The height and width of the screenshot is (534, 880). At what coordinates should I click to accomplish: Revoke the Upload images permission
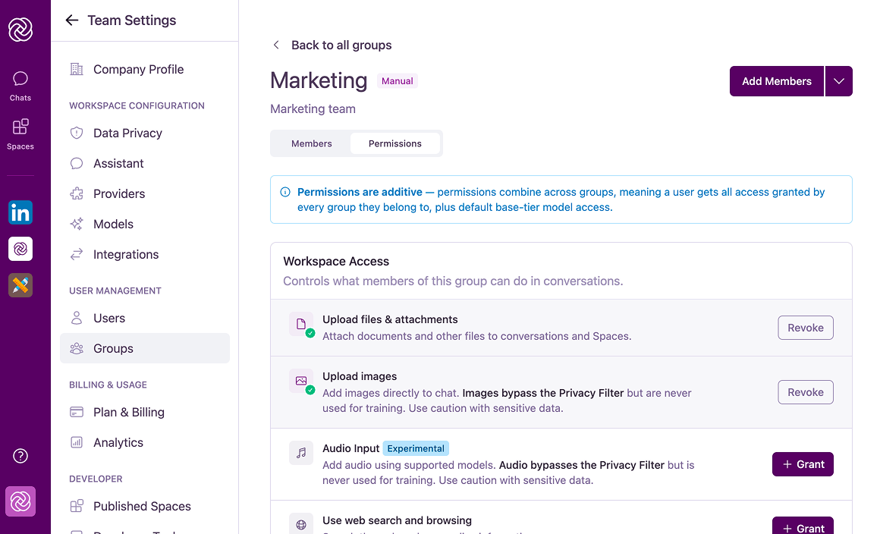(806, 392)
